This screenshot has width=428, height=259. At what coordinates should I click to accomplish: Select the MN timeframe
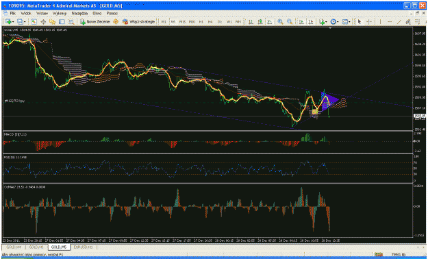click(238, 22)
